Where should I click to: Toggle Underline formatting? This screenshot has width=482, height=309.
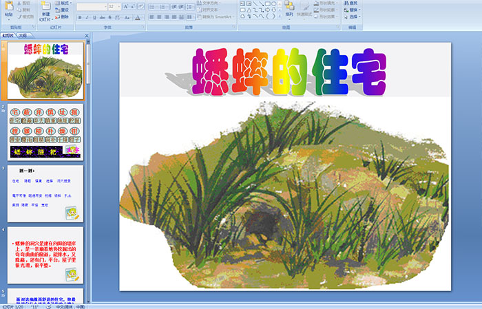click(94, 17)
